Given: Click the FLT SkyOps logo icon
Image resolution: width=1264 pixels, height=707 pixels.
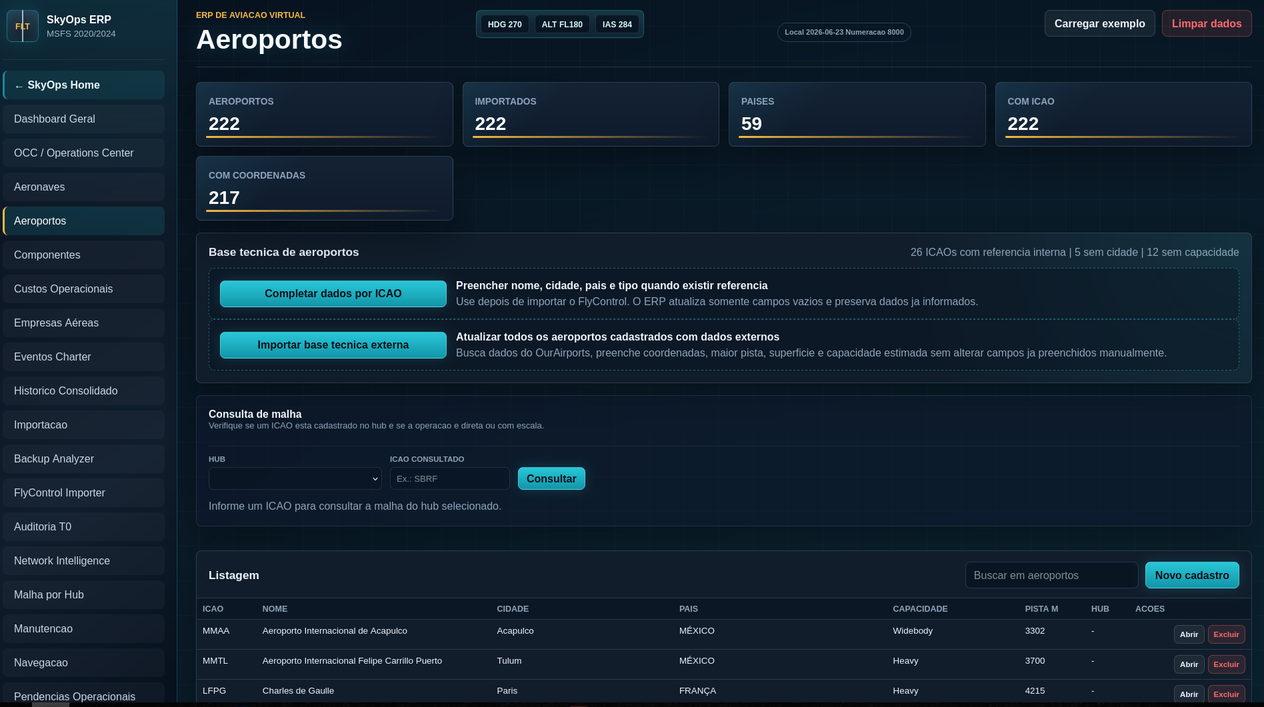Looking at the screenshot, I should pos(23,26).
